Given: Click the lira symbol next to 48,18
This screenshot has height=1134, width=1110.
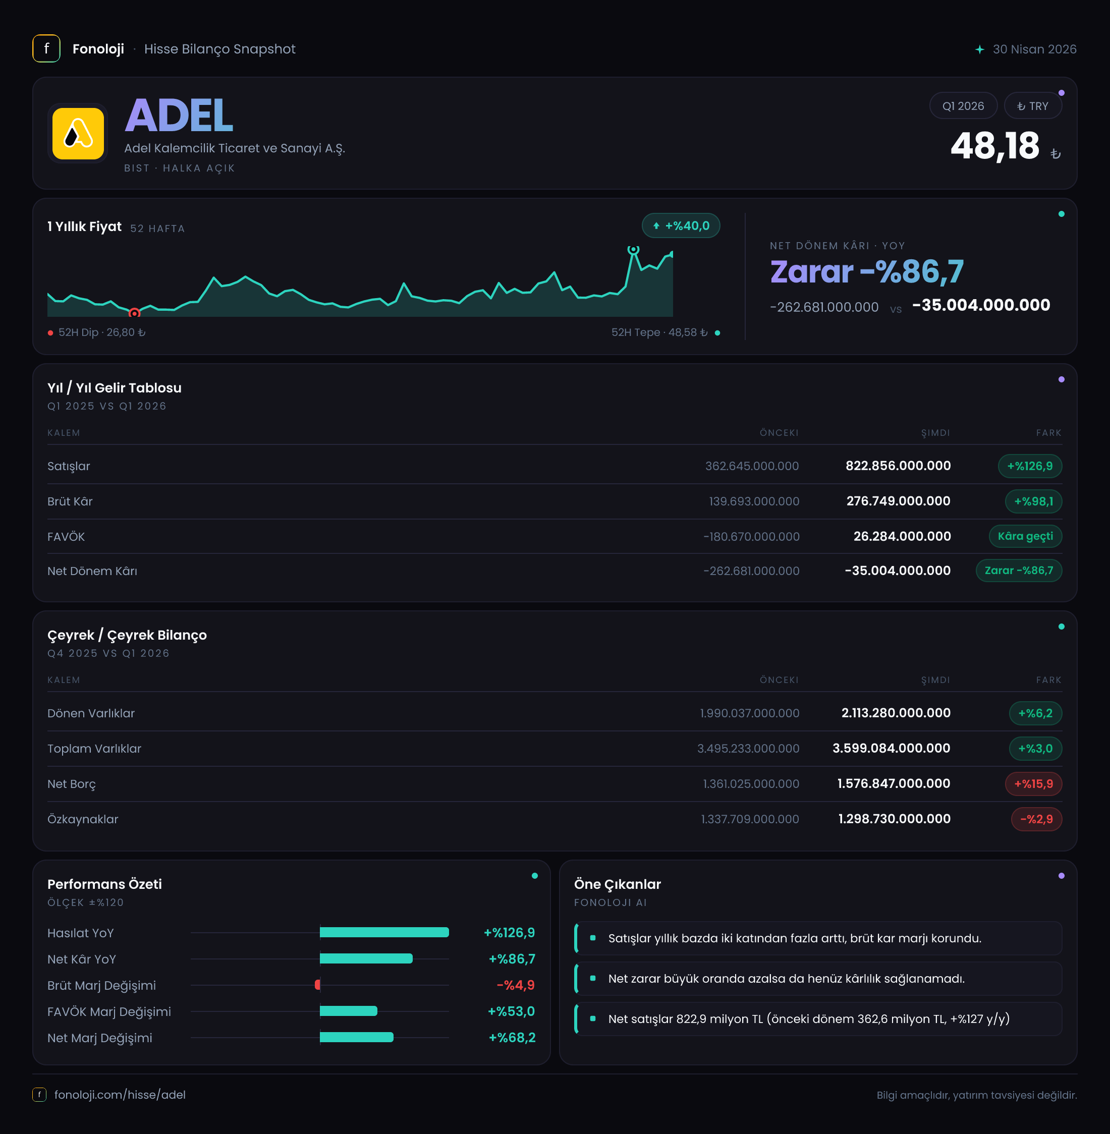Looking at the screenshot, I should (x=1055, y=154).
